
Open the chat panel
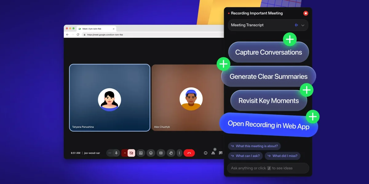pyautogui.click(x=221, y=153)
